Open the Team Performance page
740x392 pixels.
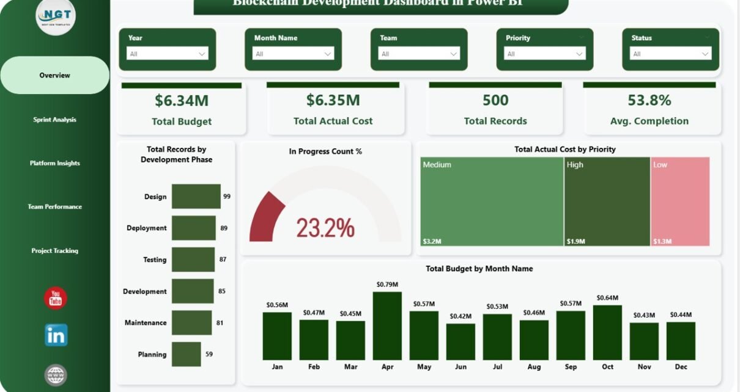tap(55, 206)
